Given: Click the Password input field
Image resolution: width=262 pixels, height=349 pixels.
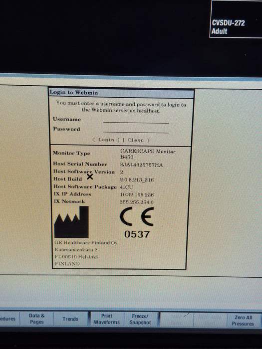Looking at the screenshot, I should tap(136, 130).
